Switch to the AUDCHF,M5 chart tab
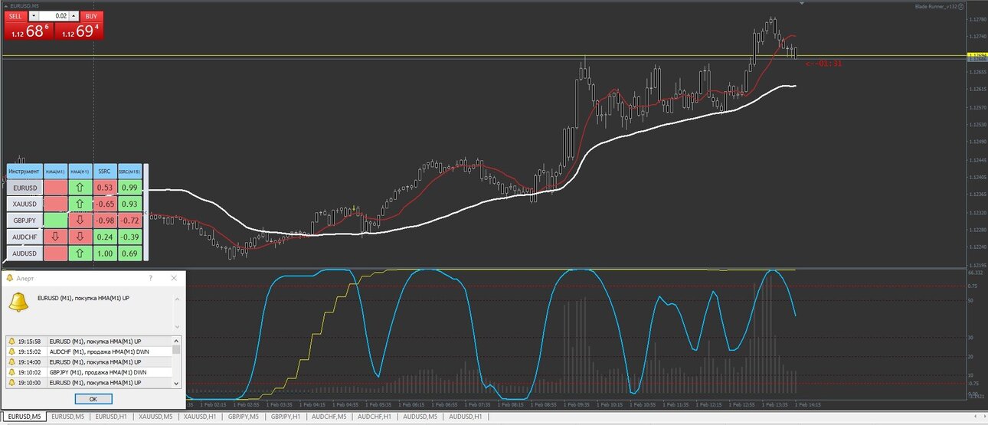Viewport: 988px width, 425px height. click(330, 417)
